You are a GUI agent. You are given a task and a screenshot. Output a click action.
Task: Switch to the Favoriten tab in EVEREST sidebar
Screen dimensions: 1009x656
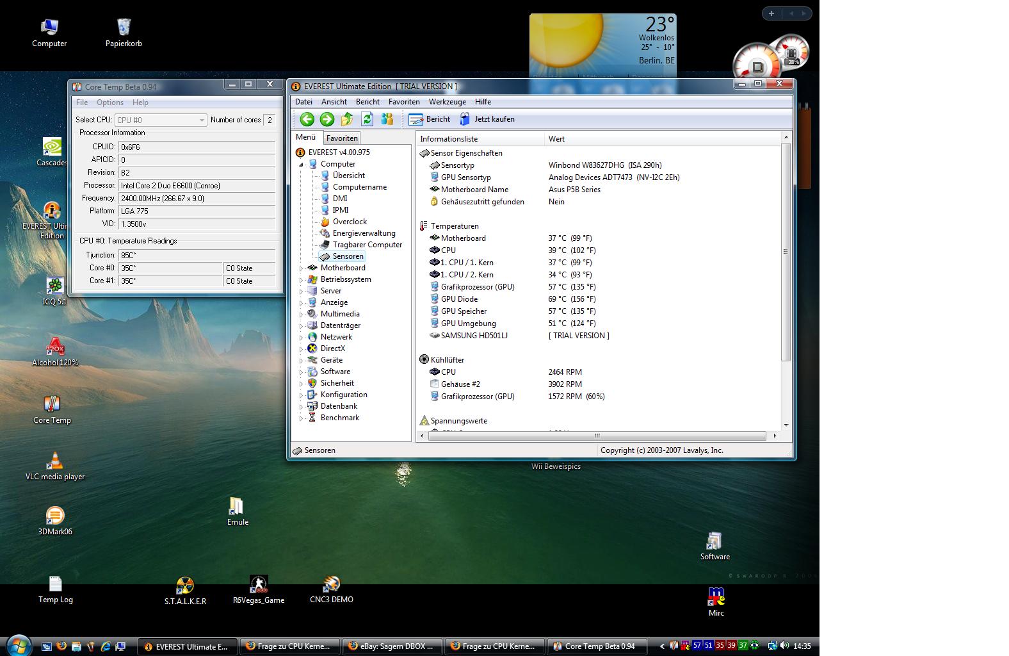342,138
